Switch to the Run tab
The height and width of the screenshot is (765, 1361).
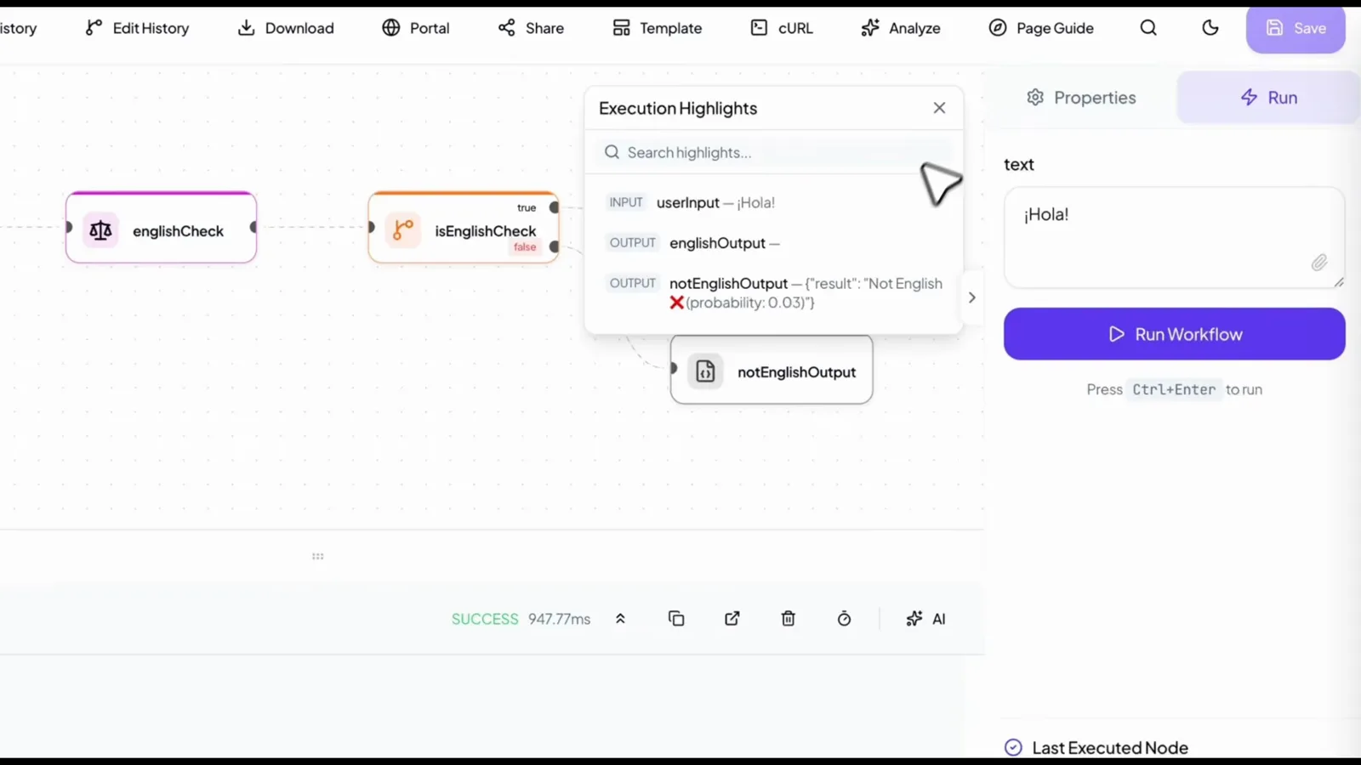[x=1268, y=98]
